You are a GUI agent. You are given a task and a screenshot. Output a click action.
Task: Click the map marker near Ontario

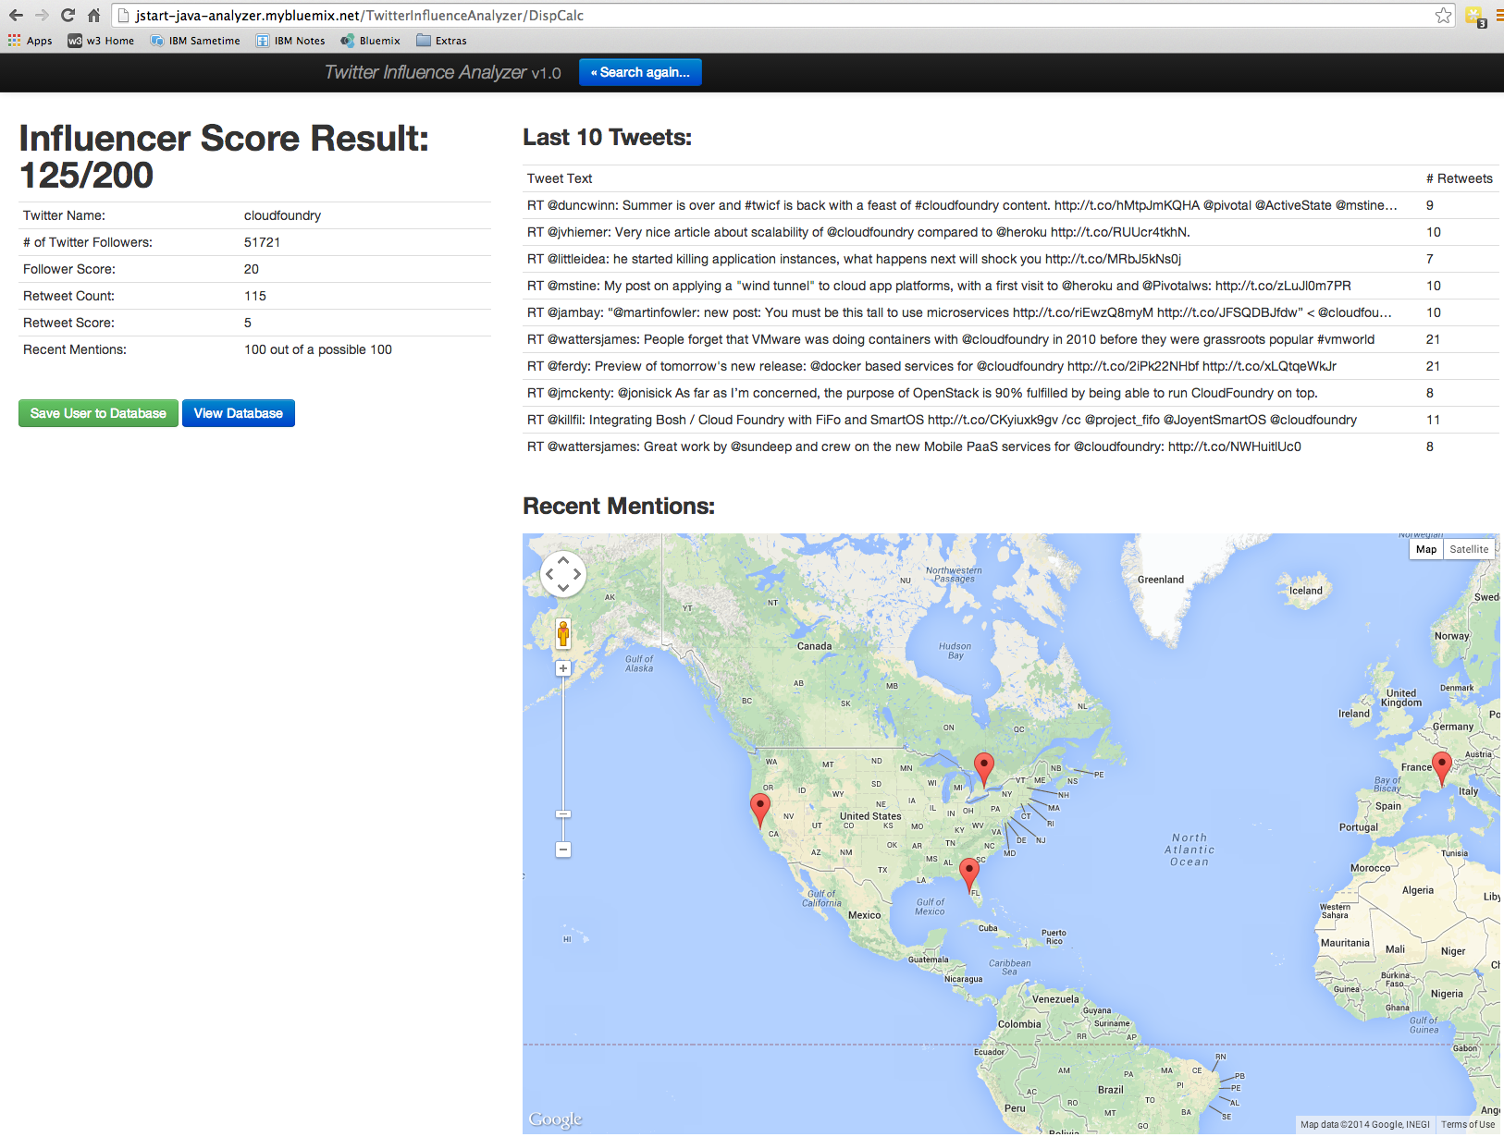(984, 768)
